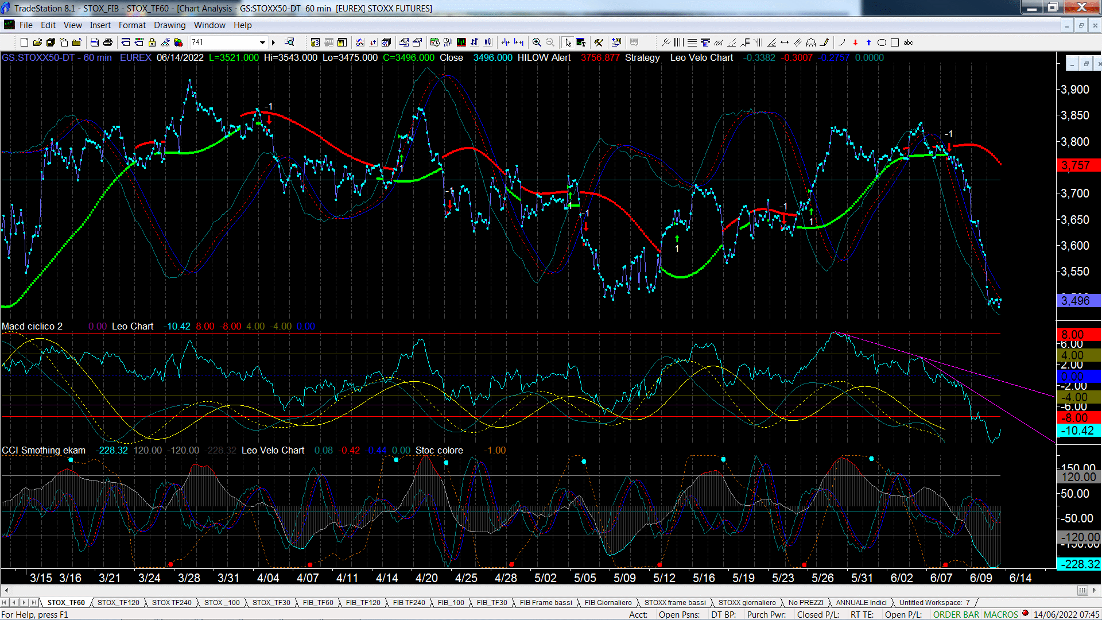Click the padlock icon in toolbar

tap(152, 42)
